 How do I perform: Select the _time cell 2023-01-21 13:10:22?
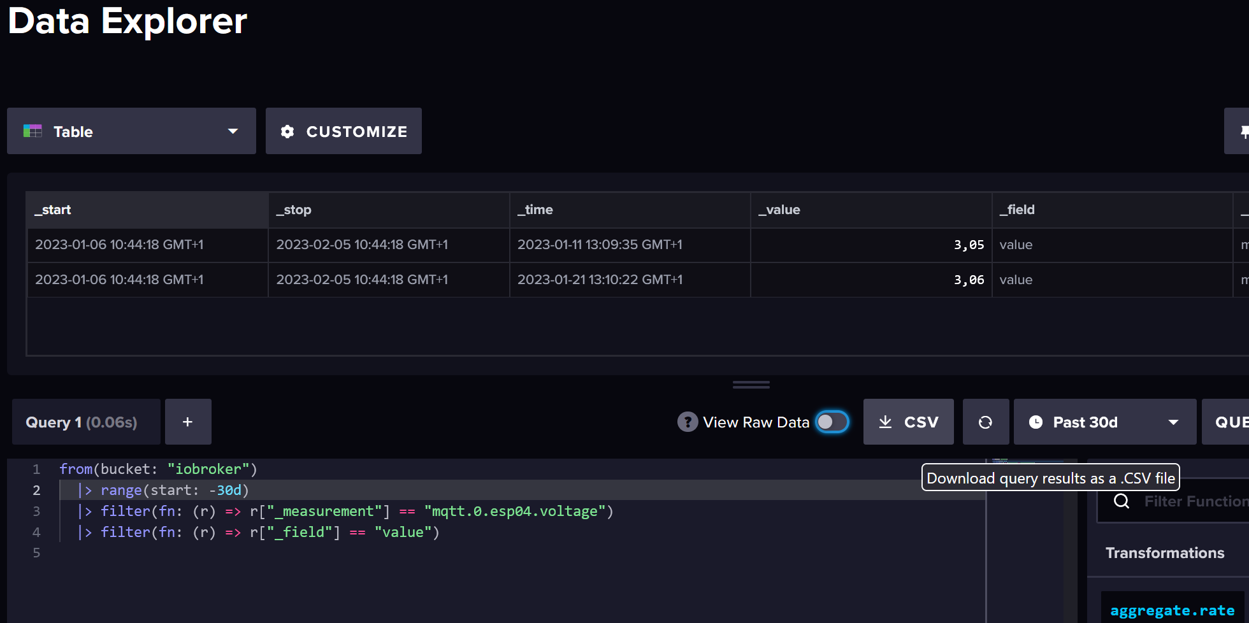(x=630, y=280)
